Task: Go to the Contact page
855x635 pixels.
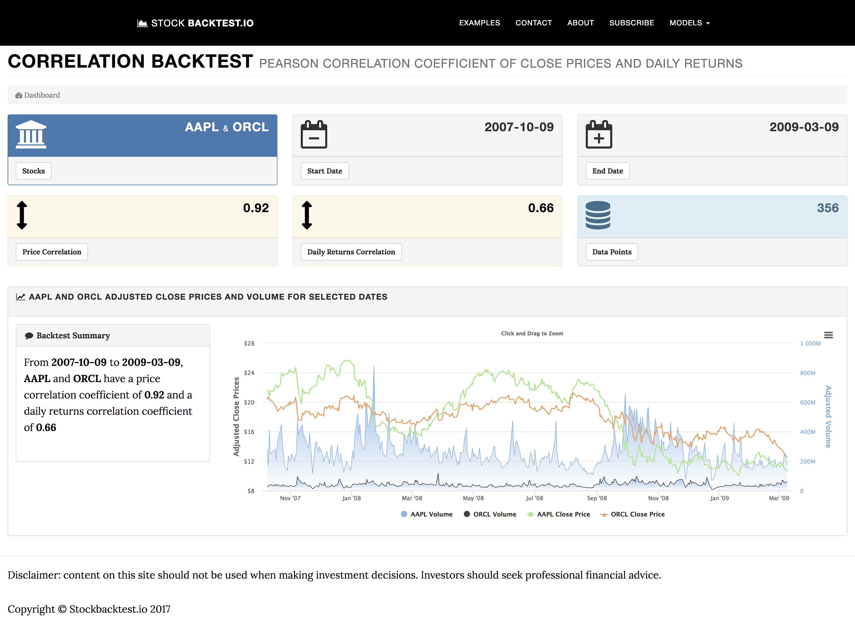Action: (533, 23)
